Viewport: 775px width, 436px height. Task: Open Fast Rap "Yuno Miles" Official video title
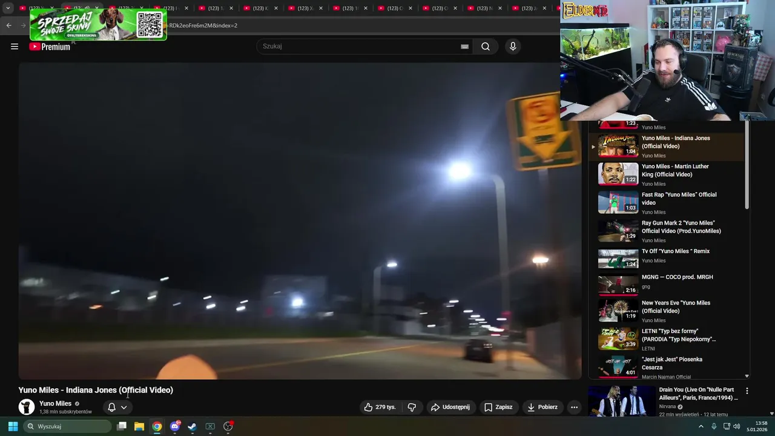(x=679, y=199)
